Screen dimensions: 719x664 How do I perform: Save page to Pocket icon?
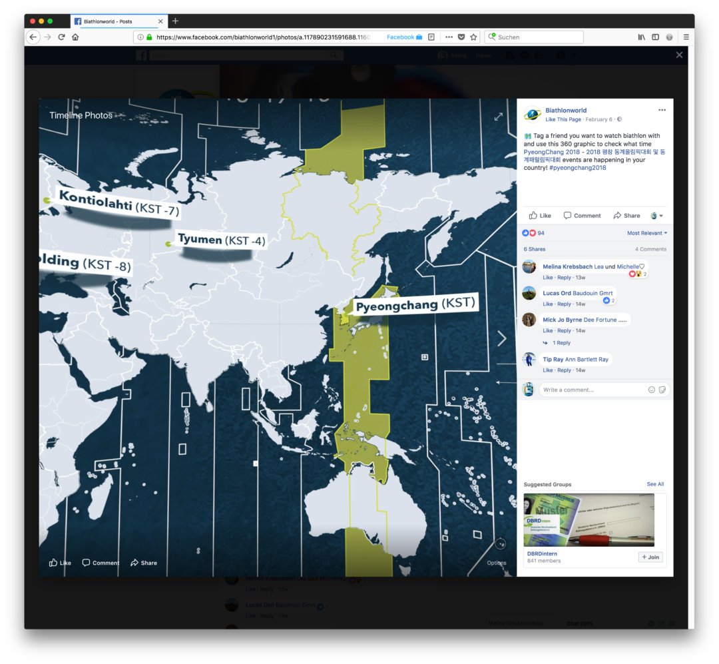pyautogui.click(x=461, y=37)
